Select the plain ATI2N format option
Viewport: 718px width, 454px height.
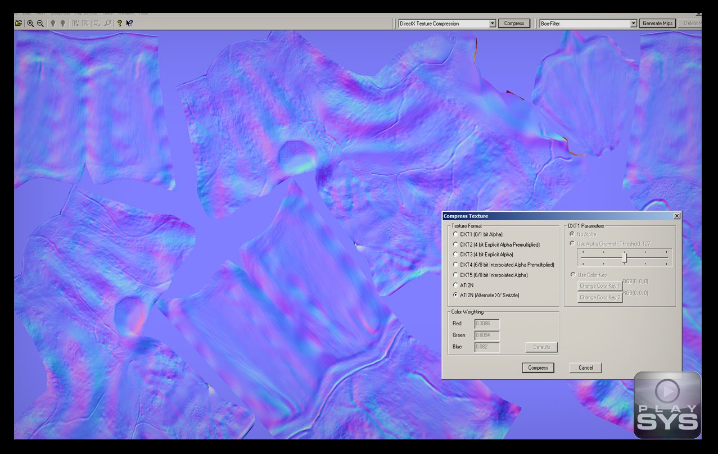(455, 285)
